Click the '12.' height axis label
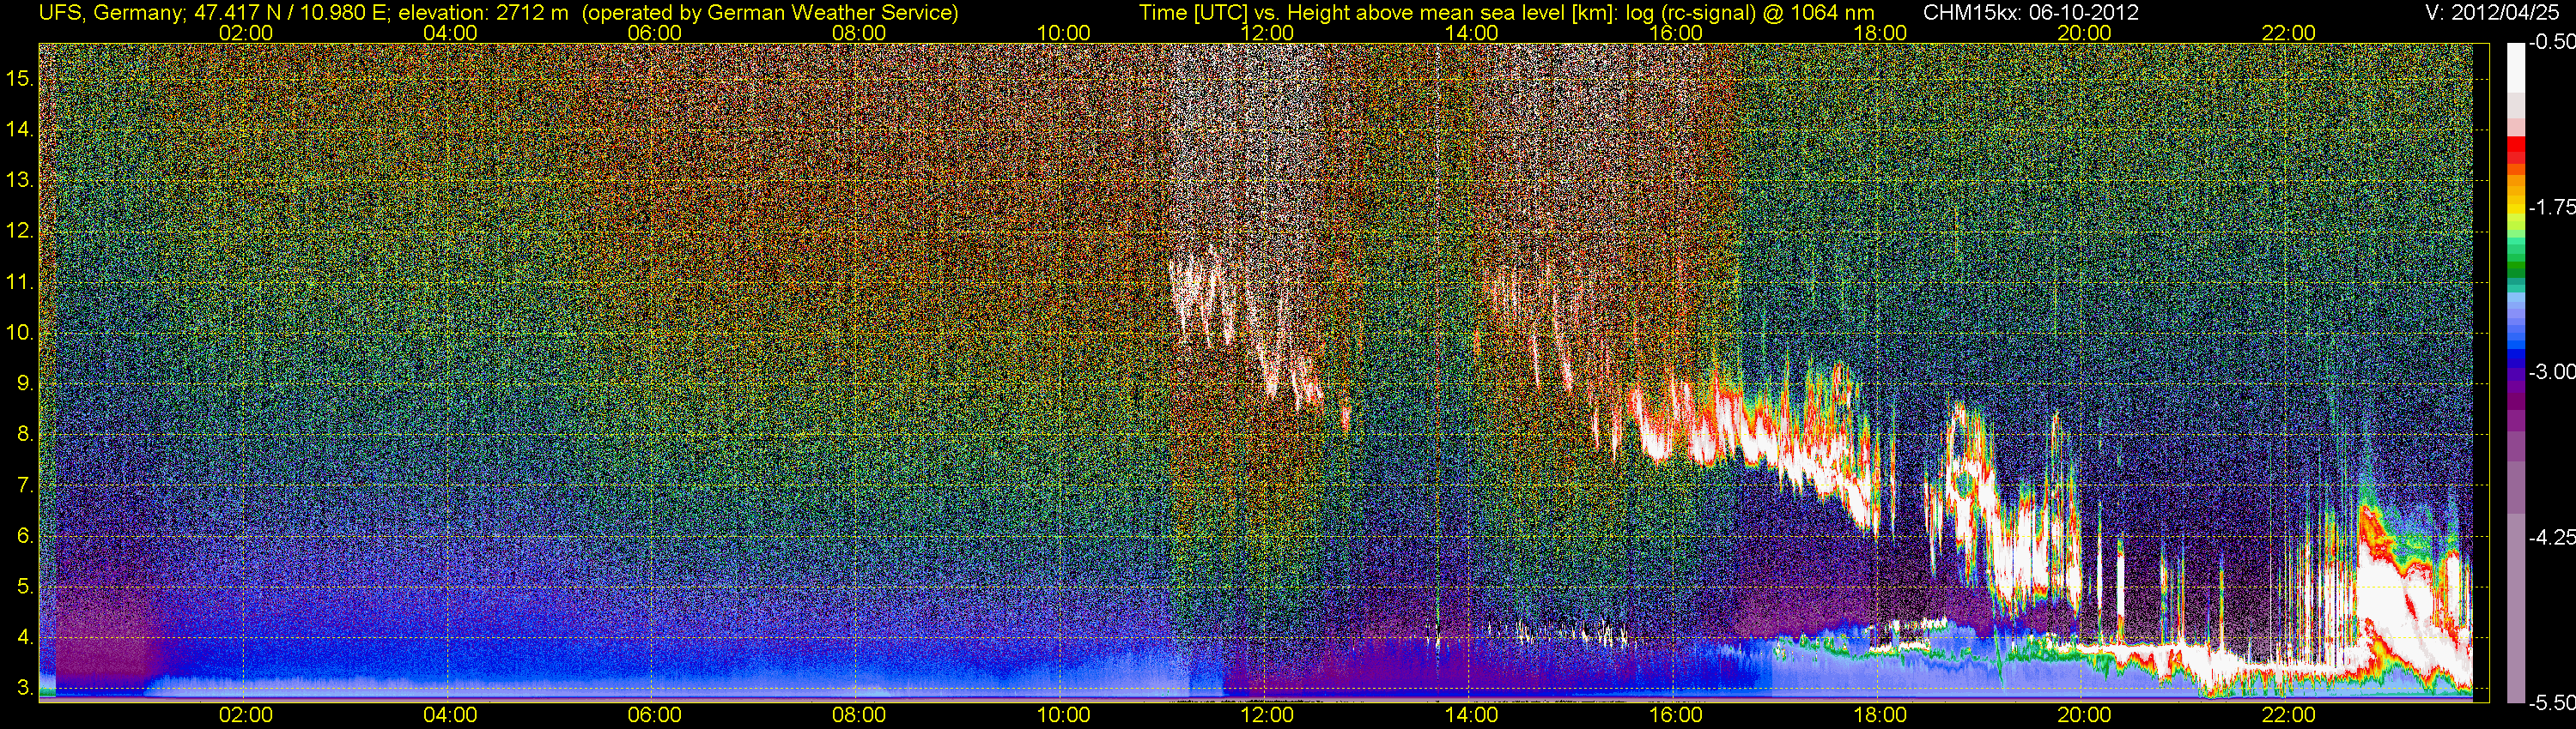This screenshot has height=729, width=2576. pyautogui.click(x=20, y=232)
